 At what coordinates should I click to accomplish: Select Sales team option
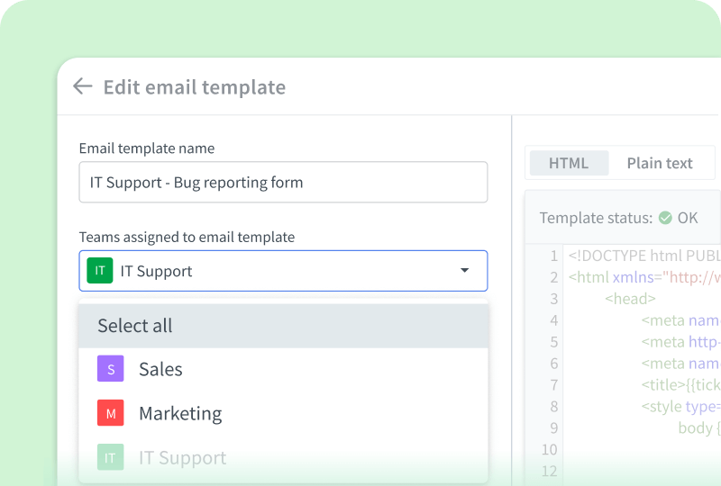click(x=160, y=369)
